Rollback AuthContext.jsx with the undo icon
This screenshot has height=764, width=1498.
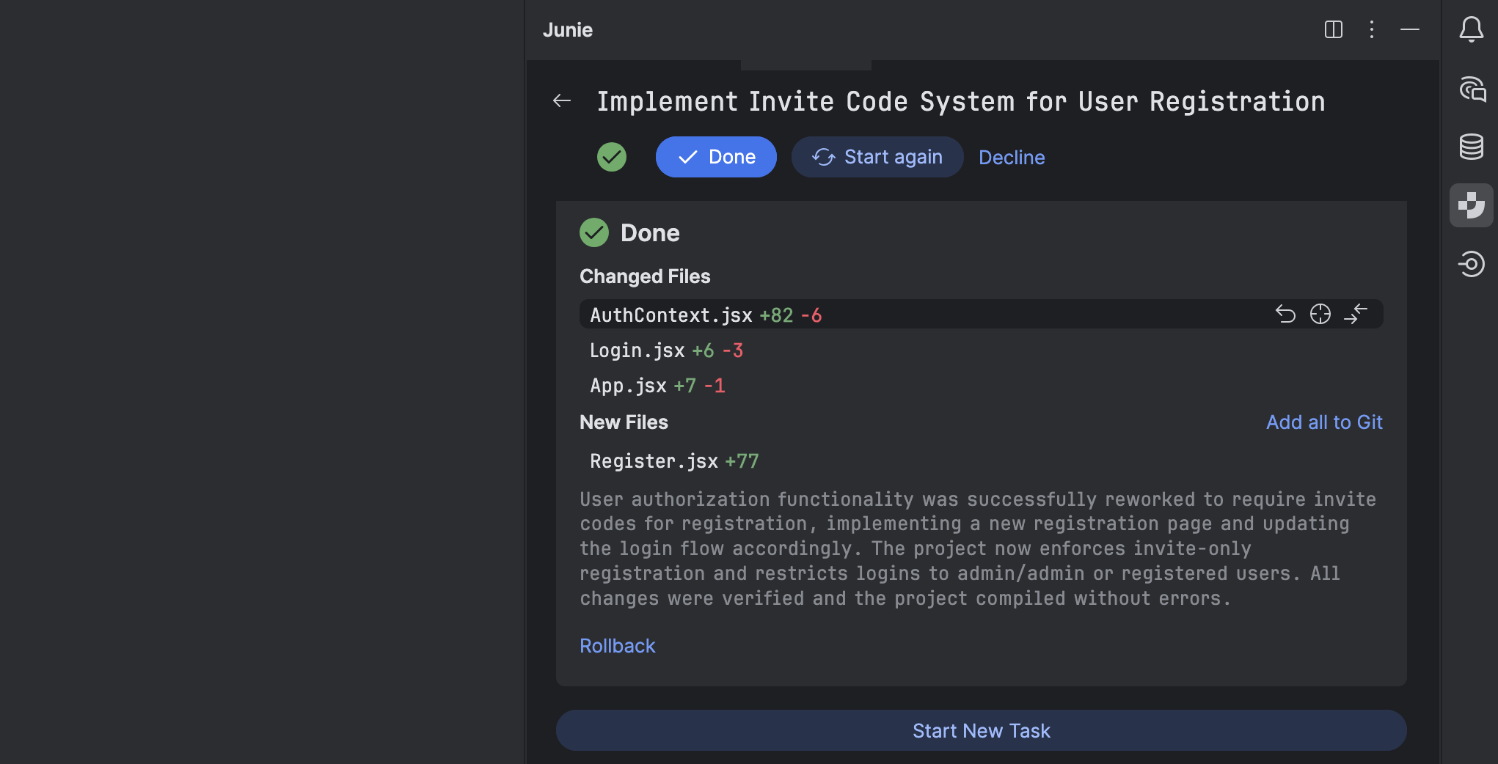point(1286,314)
